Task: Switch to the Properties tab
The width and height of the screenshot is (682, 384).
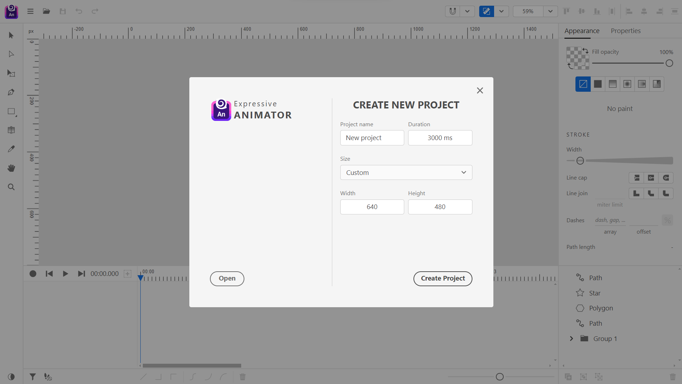Action: click(626, 31)
